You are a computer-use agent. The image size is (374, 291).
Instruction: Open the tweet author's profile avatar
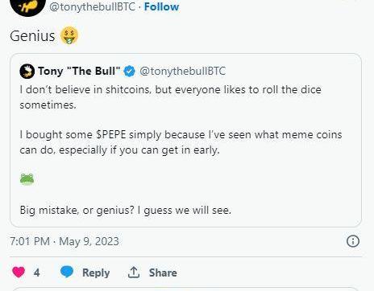(27, 6)
